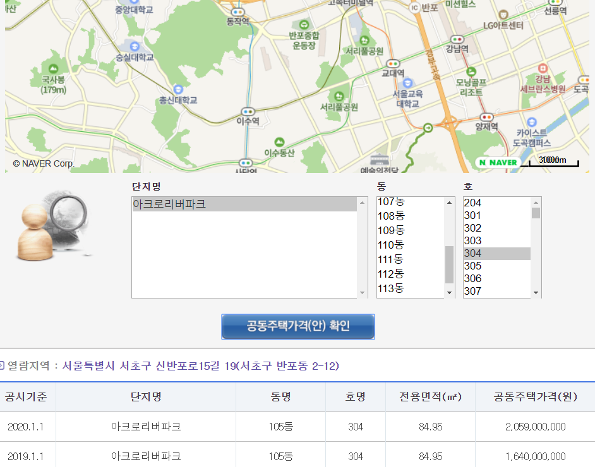
Task: Click the person with magnifier image
Action: click(53, 225)
